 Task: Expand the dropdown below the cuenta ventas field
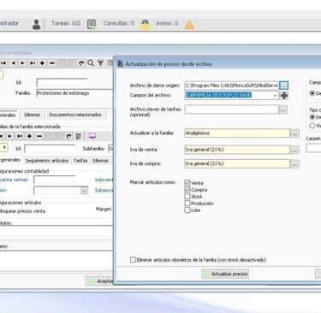tap(84, 191)
